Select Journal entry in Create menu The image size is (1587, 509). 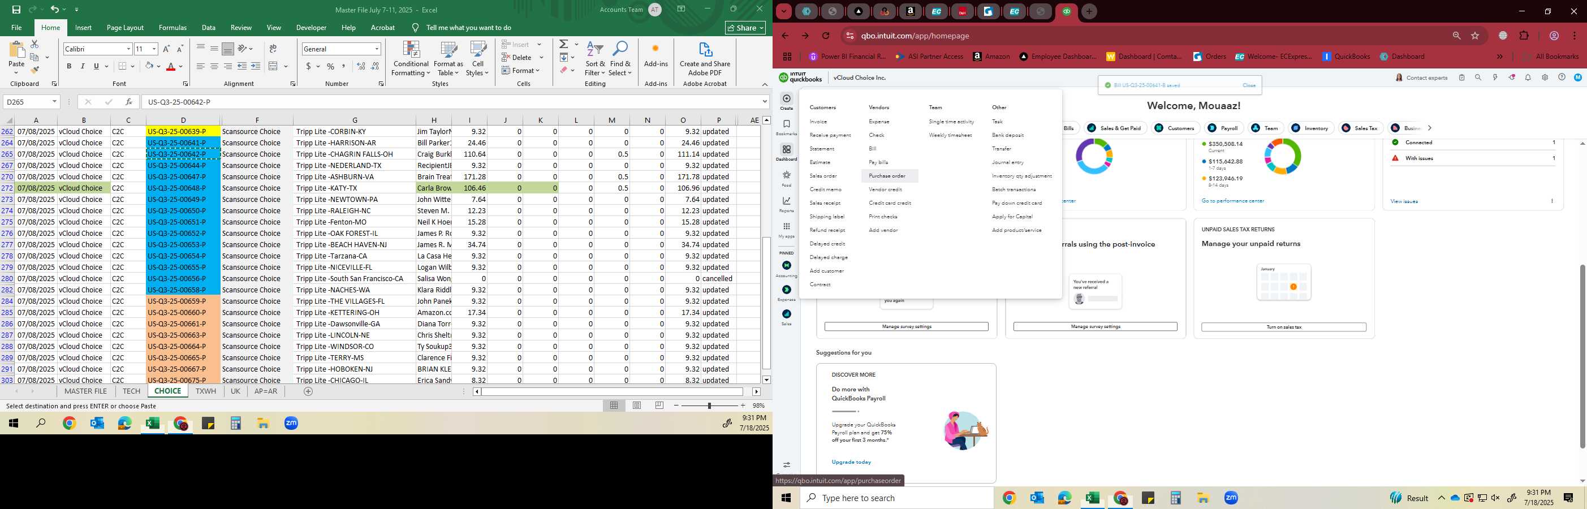[1007, 163]
